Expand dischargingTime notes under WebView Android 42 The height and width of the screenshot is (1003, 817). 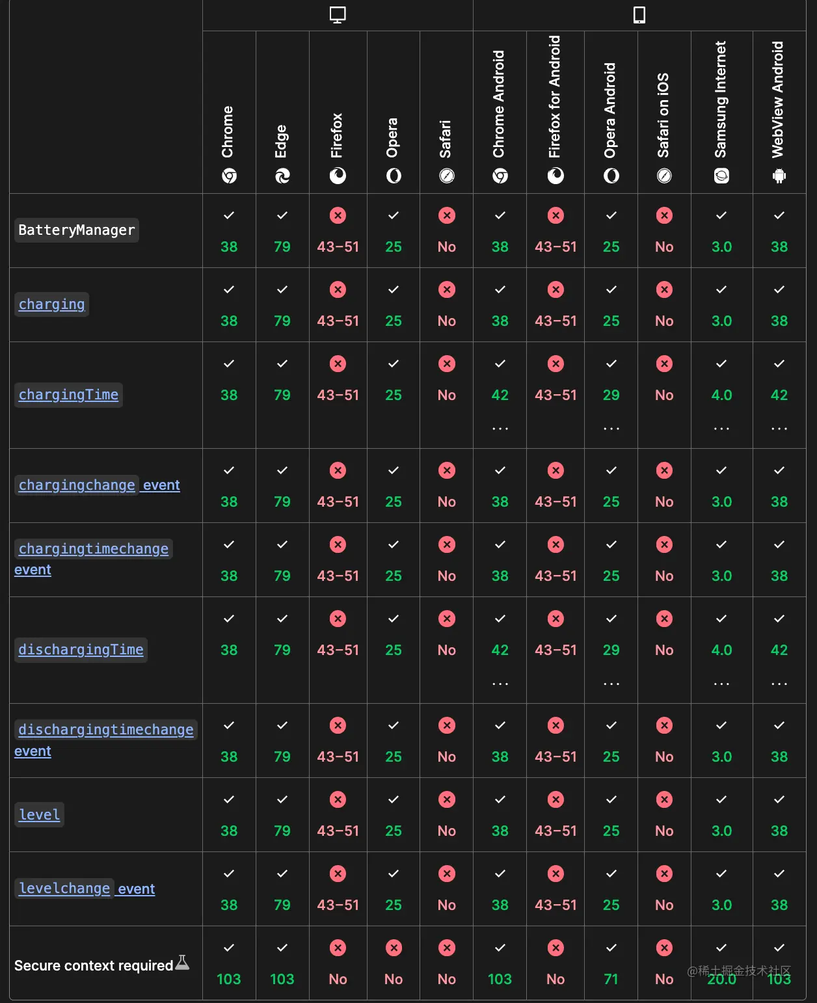(x=779, y=684)
